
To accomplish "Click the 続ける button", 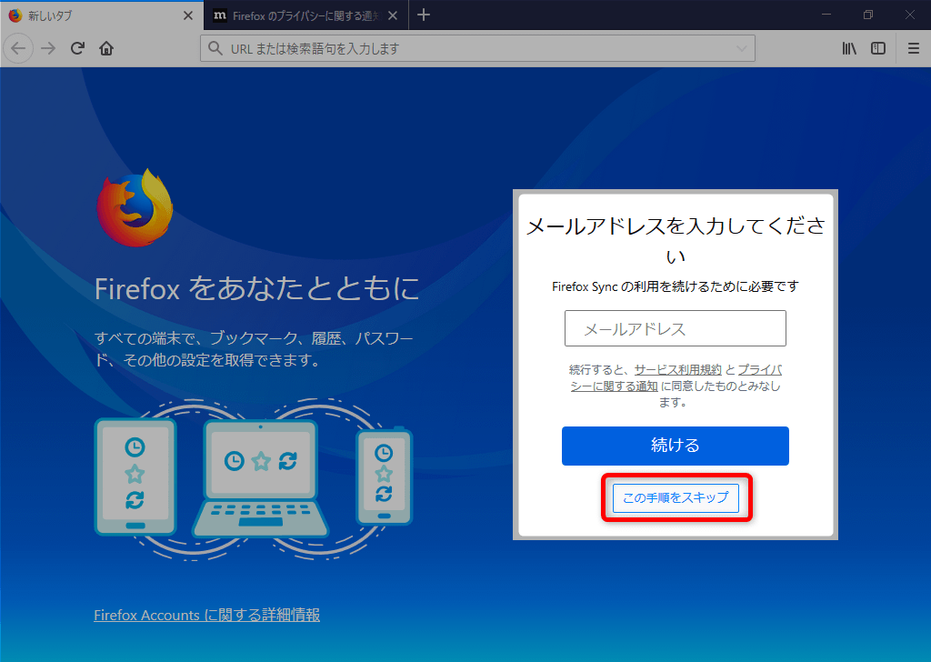I will [676, 446].
